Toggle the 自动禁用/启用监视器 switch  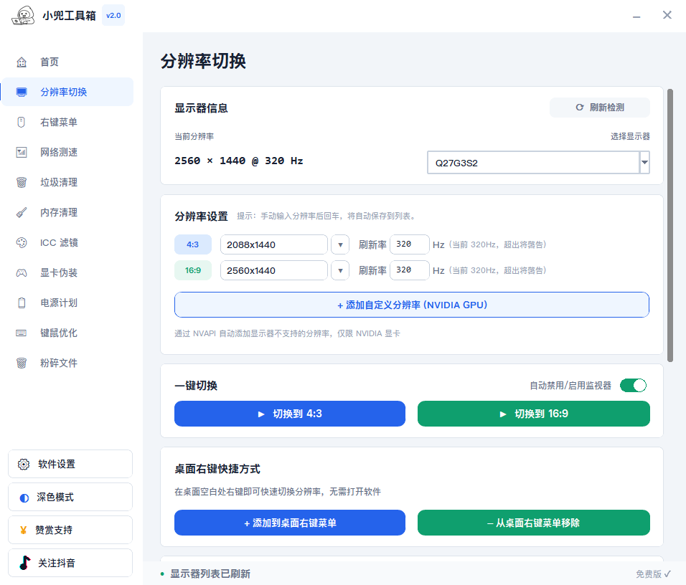pyautogui.click(x=633, y=386)
